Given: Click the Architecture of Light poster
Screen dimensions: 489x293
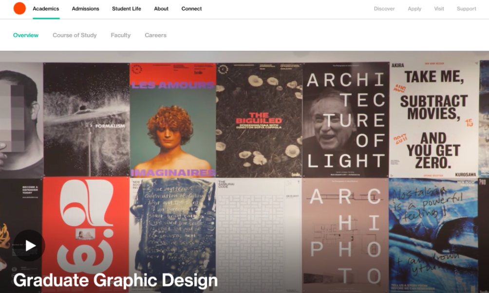Looking at the screenshot, I should pos(345,120).
